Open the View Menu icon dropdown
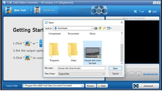The image size is (162, 91). click(x=109, y=28)
